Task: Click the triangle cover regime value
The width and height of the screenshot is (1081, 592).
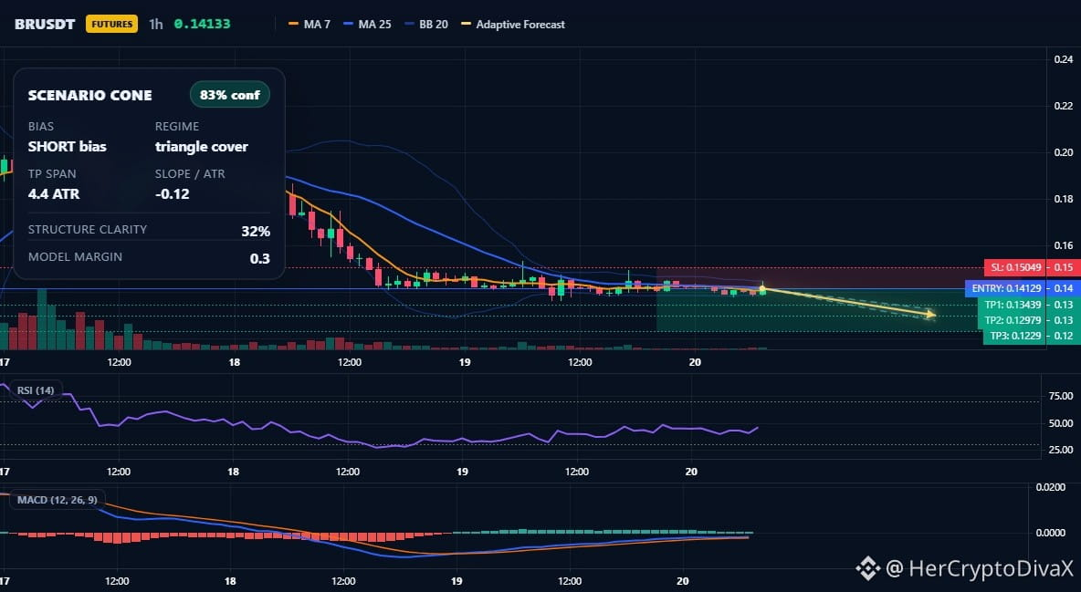Action: [201, 146]
